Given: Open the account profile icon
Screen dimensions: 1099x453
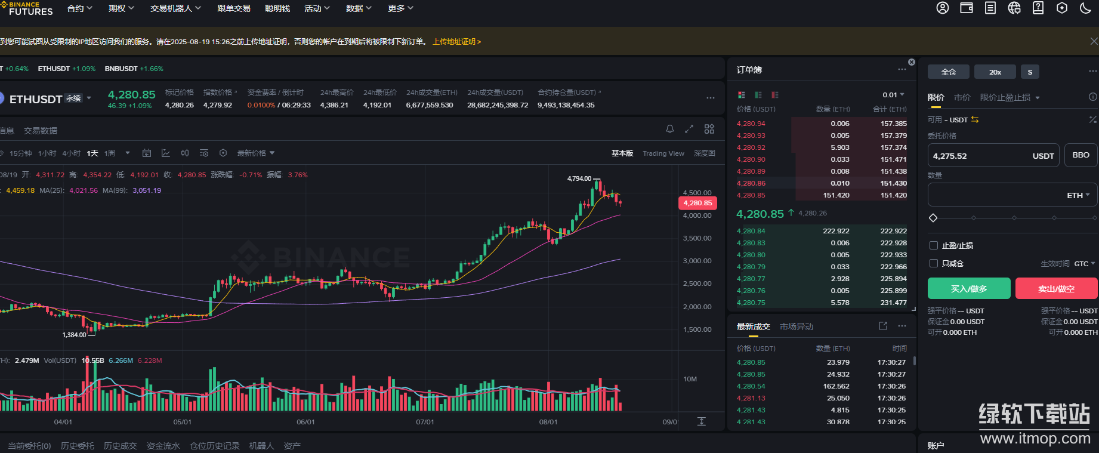Looking at the screenshot, I should coord(943,8).
